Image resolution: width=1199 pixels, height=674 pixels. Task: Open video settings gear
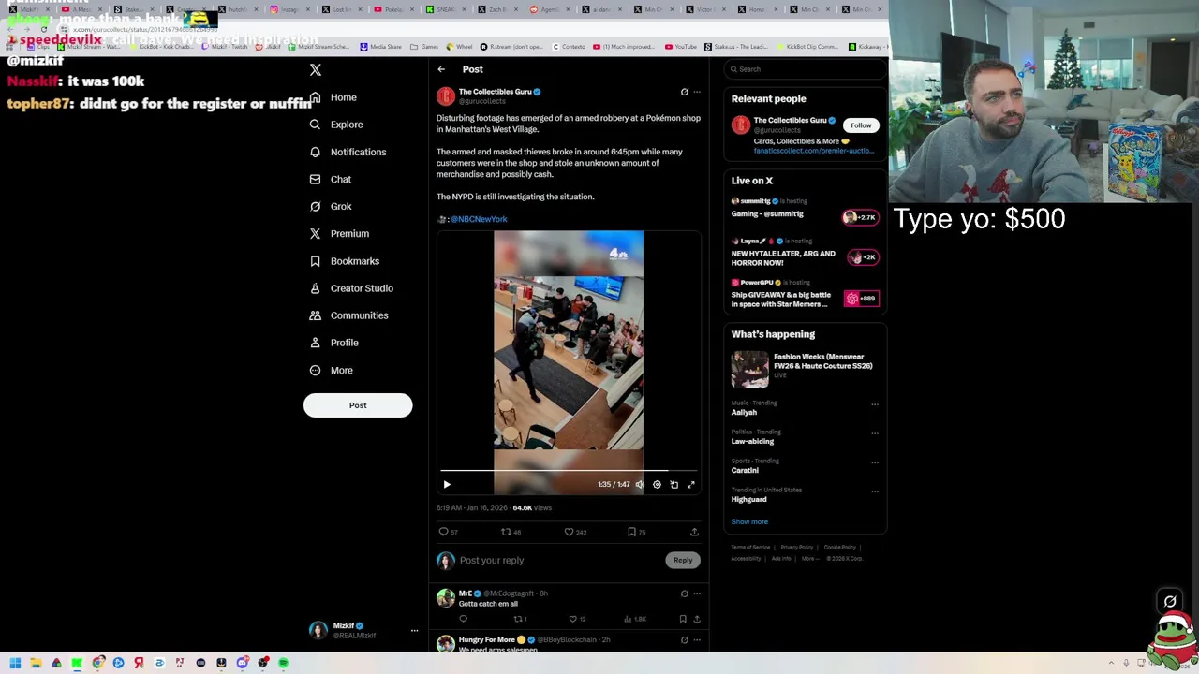click(x=657, y=485)
